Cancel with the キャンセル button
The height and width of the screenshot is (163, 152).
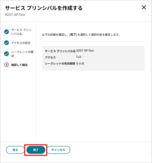click(58, 150)
